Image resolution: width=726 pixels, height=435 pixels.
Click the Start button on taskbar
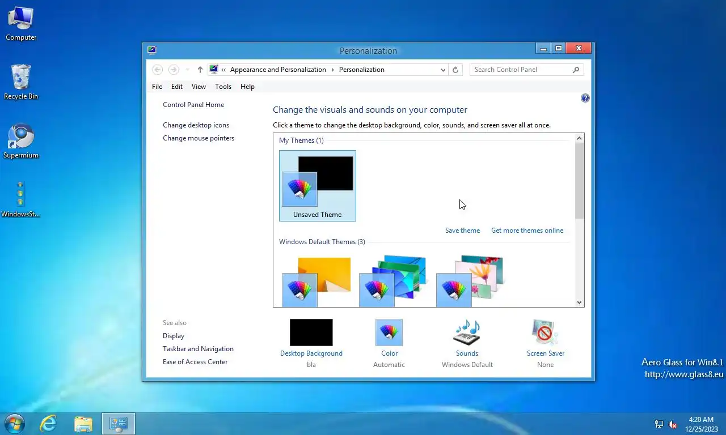coord(14,424)
